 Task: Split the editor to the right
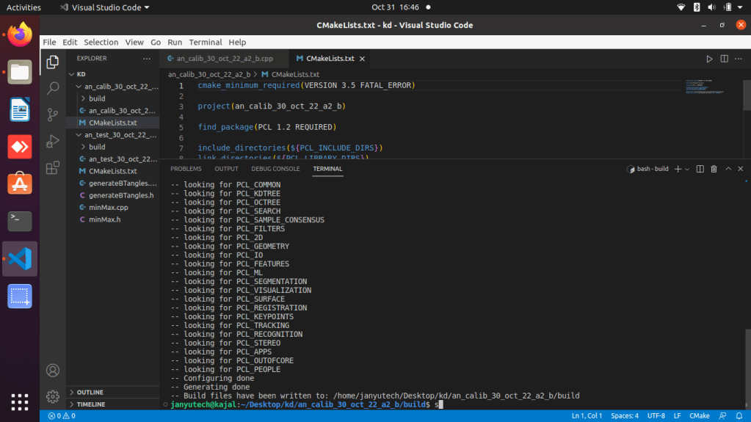tap(724, 59)
